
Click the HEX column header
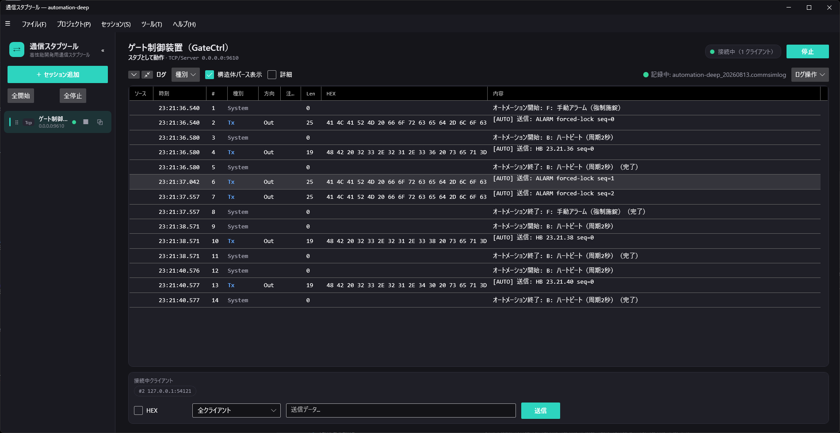404,94
